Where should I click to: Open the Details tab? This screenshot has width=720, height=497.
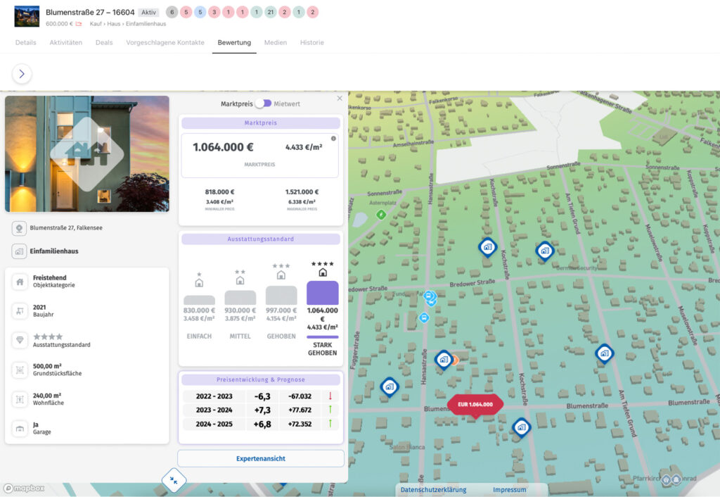click(25, 42)
